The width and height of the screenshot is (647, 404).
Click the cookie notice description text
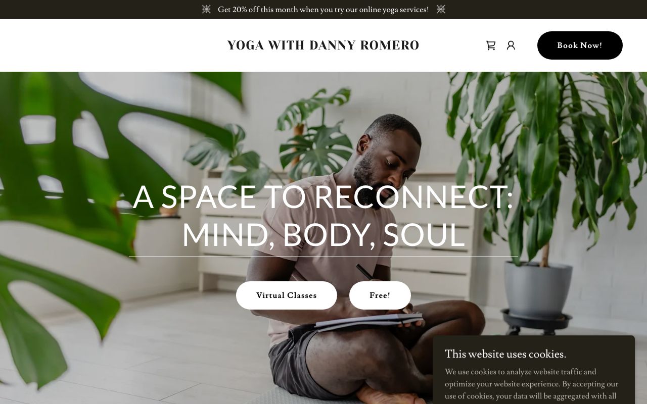tap(532, 384)
